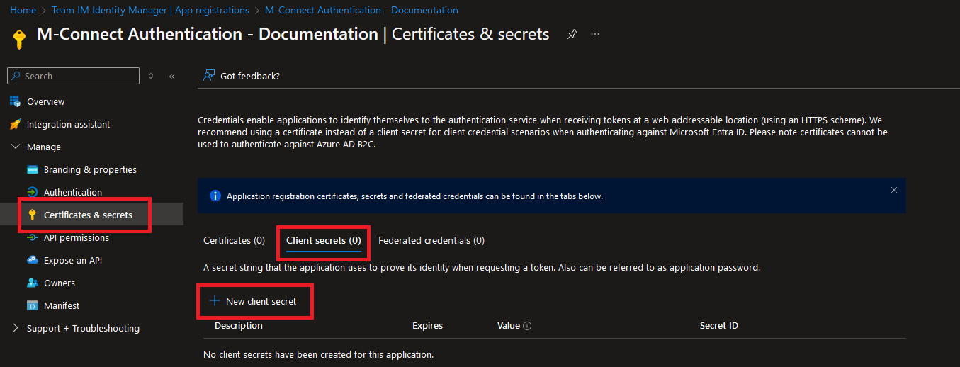
Task: Click the magnifier icon in search box
Action: [16, 76]
